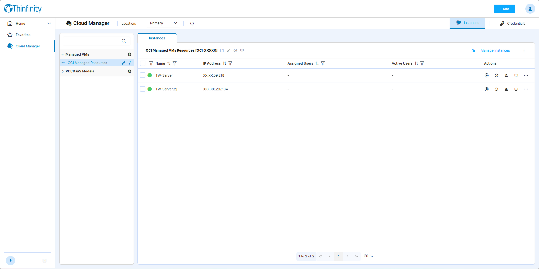Image resolution: width=539 pixels, height=269 pixels.
Task: Open Favorites in the sidebar
Action: (x=23, y=35)
